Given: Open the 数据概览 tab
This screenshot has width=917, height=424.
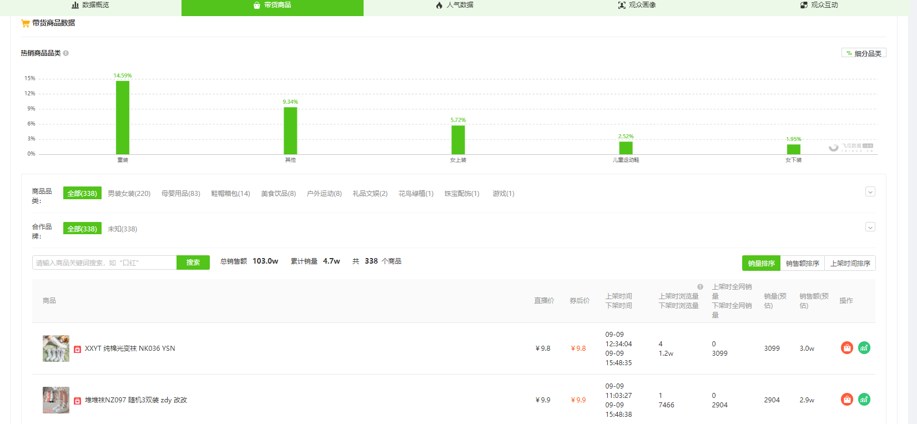Looking at the screenshot, I should [90, 5].
